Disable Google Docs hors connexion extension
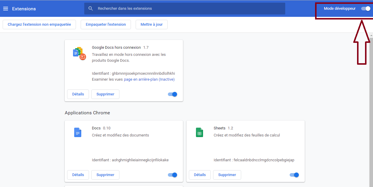This screenshot has height=187, width=373. pos(173,94)
